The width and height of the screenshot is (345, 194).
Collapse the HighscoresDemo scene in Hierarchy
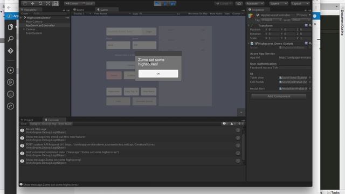coord(22,18)
